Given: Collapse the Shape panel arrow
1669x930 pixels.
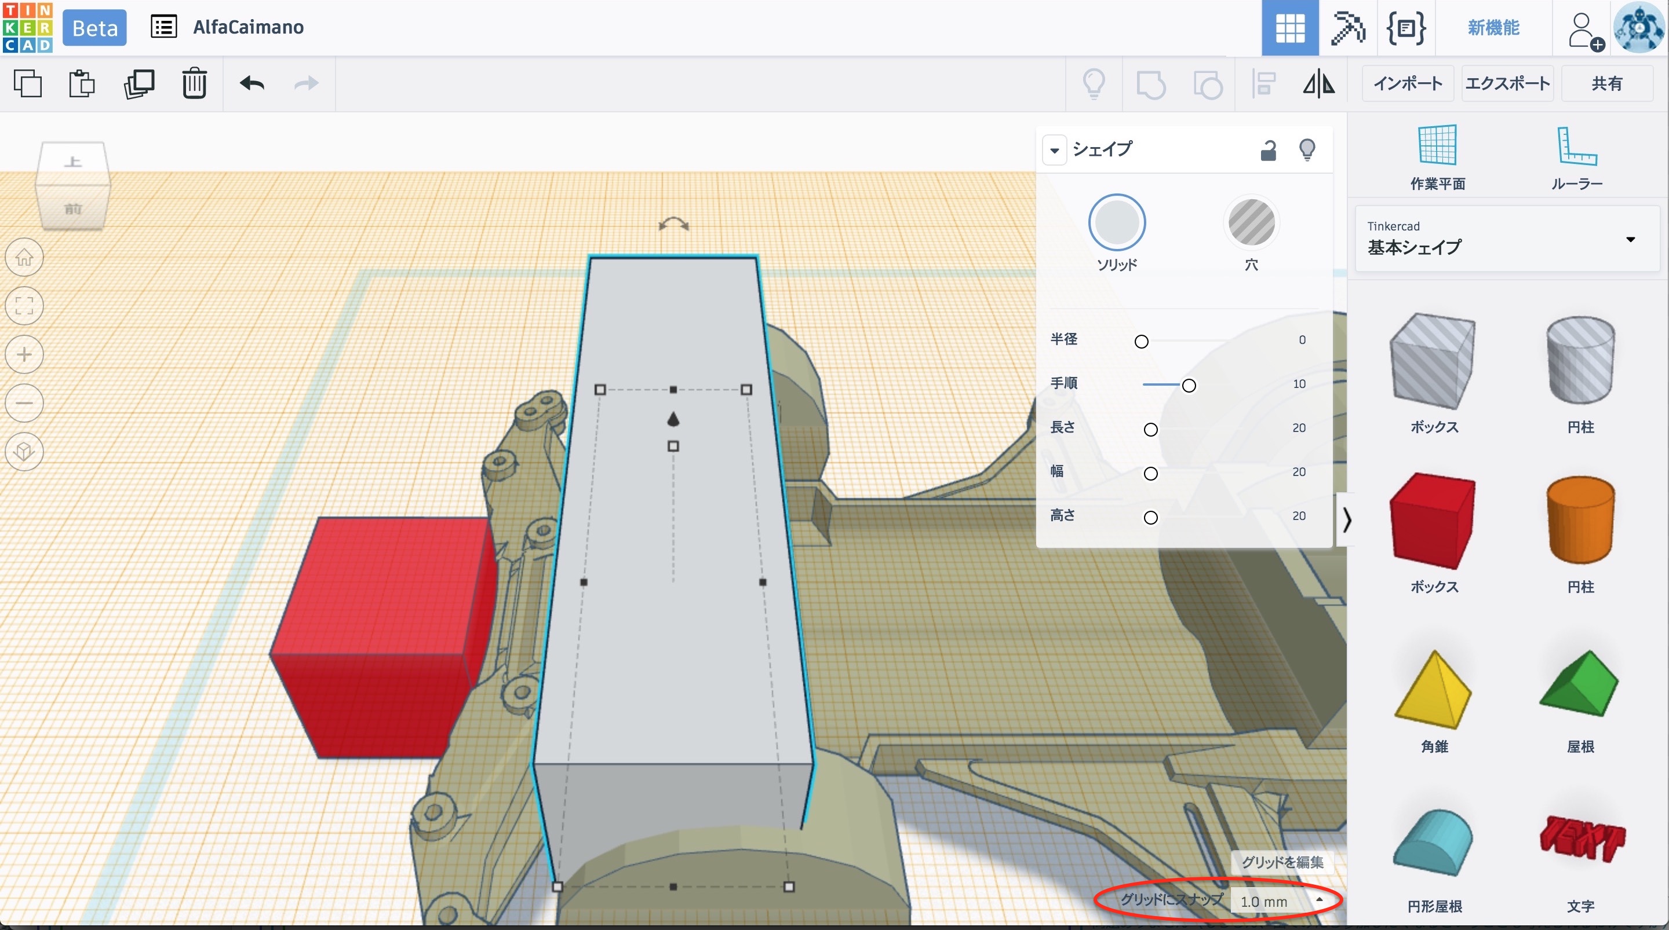Looking at the screenshot, I should [1055, 150].
